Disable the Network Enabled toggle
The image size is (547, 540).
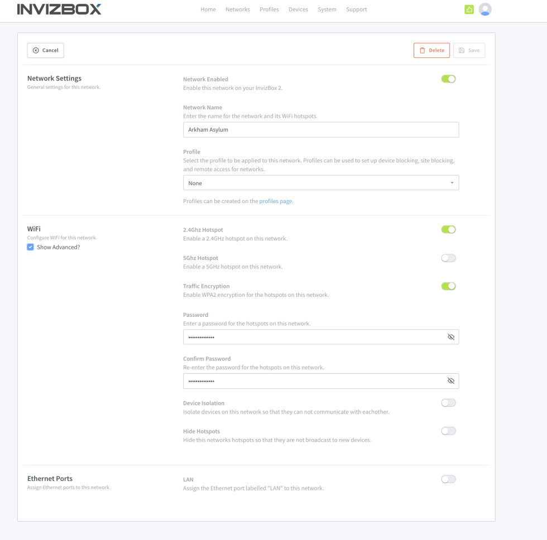(x=448, y=79)
